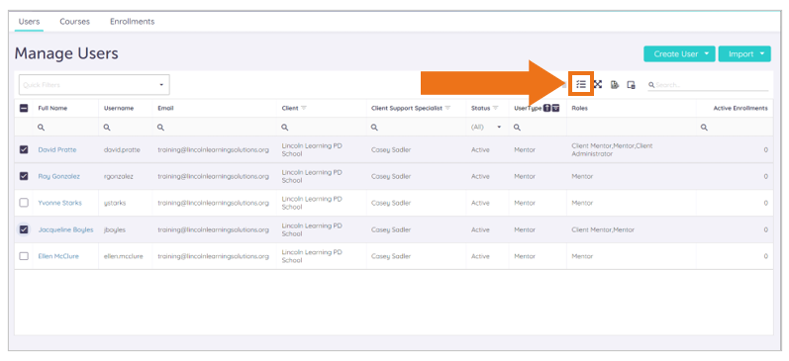
Task: Open the column chooser icon
Action: coord(631,85)
